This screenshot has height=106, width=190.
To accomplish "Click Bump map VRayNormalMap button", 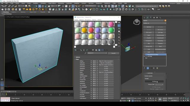I will 106,72.
